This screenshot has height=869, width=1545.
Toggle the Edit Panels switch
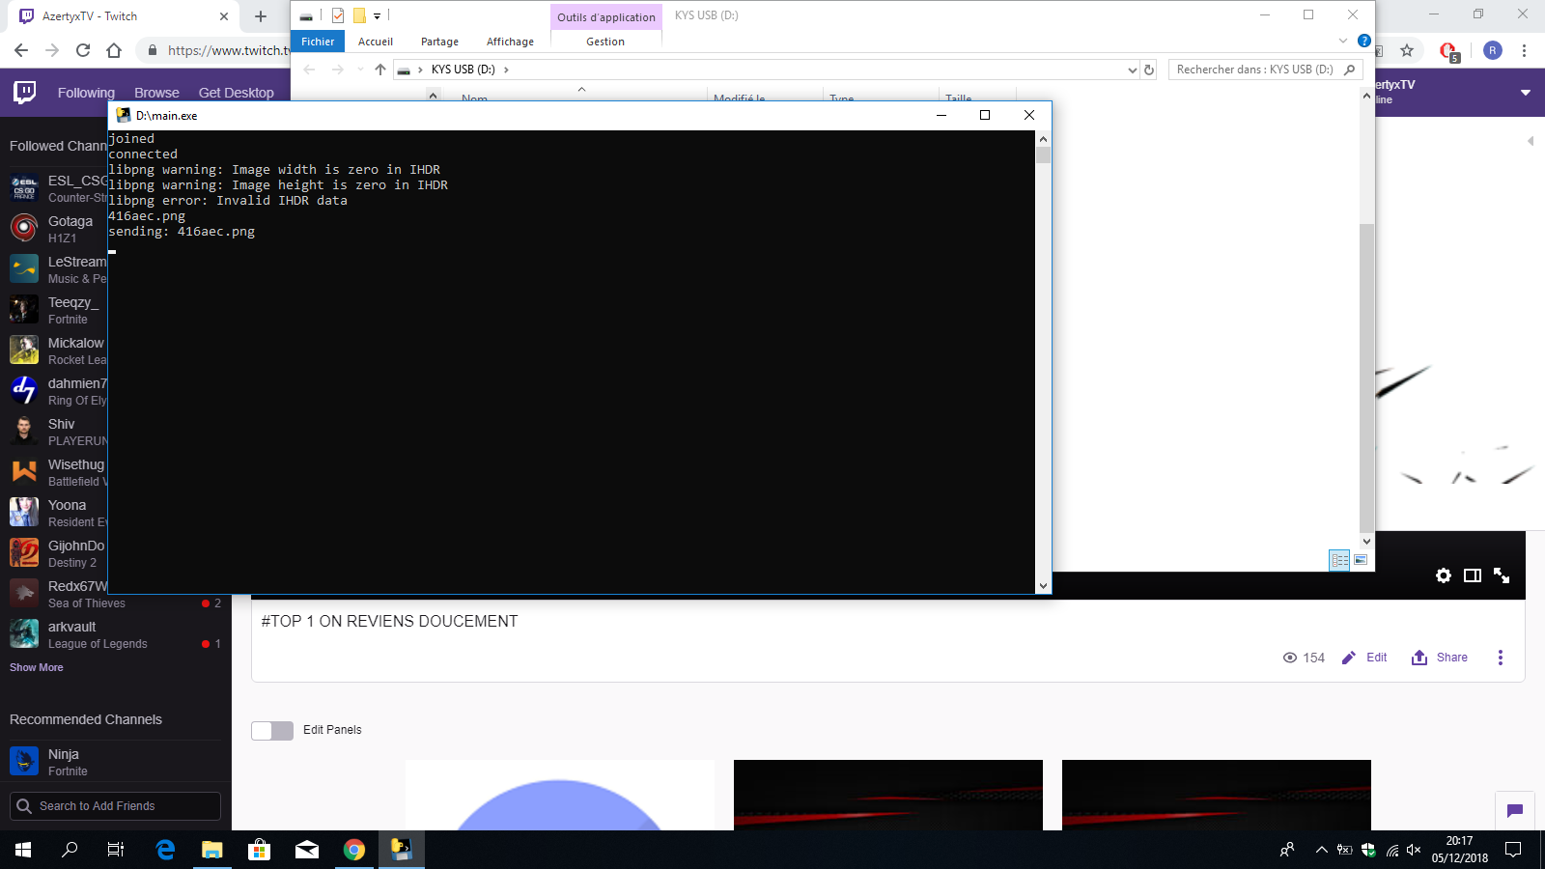pos(272,730)
